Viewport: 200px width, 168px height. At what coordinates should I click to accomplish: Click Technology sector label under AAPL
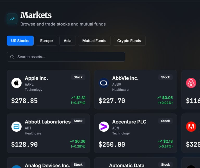(x=34, y=90)
